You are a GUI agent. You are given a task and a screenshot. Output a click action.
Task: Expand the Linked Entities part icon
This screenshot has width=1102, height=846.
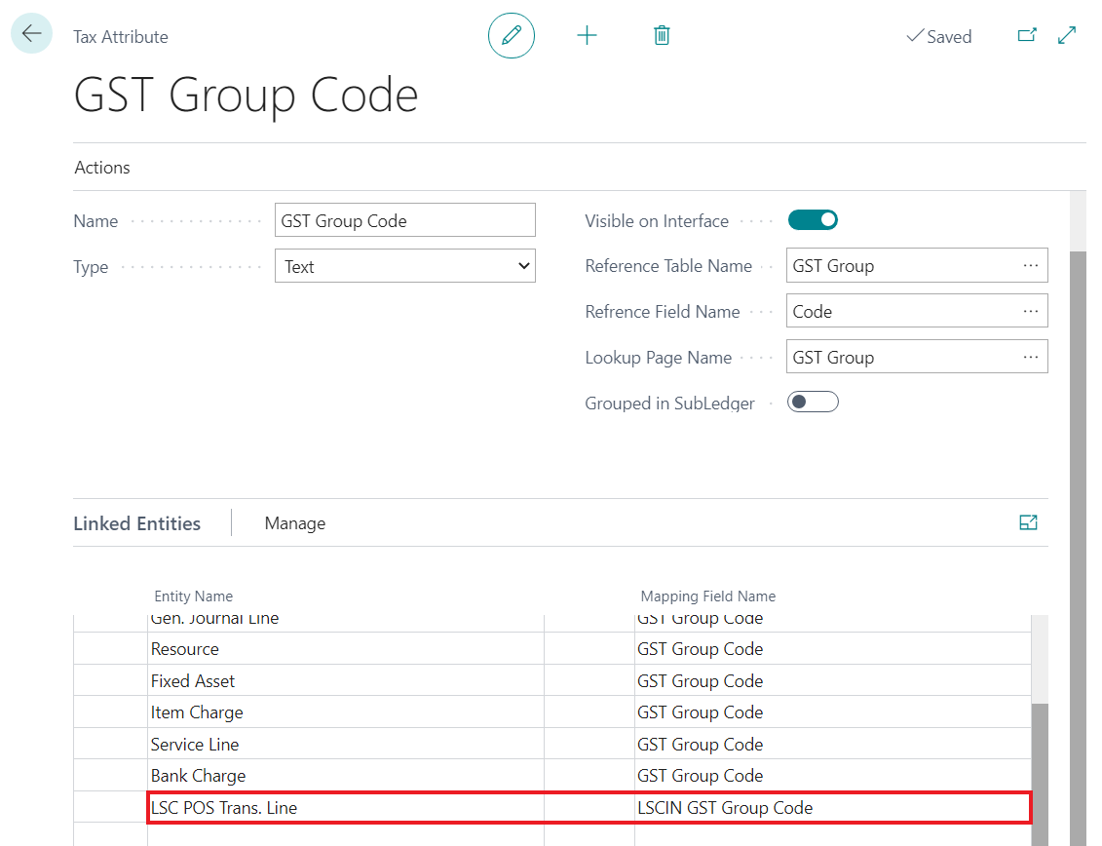point(1028,522)
